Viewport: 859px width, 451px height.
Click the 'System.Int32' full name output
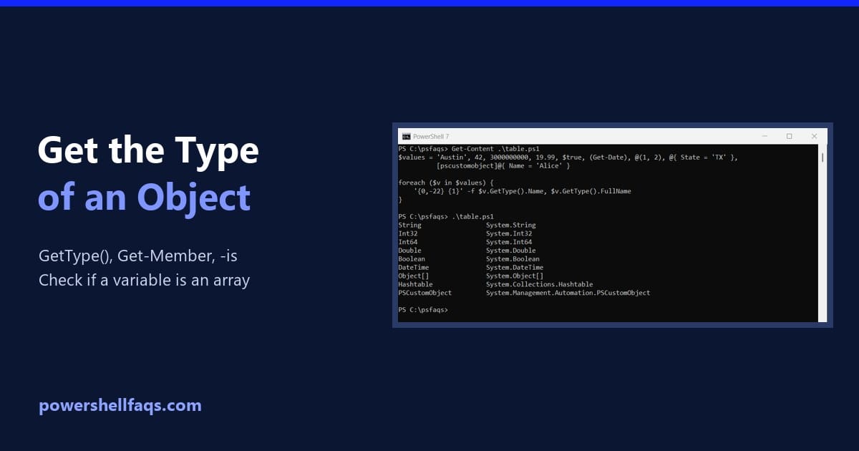pyautogui.click(x=509, y=233)
